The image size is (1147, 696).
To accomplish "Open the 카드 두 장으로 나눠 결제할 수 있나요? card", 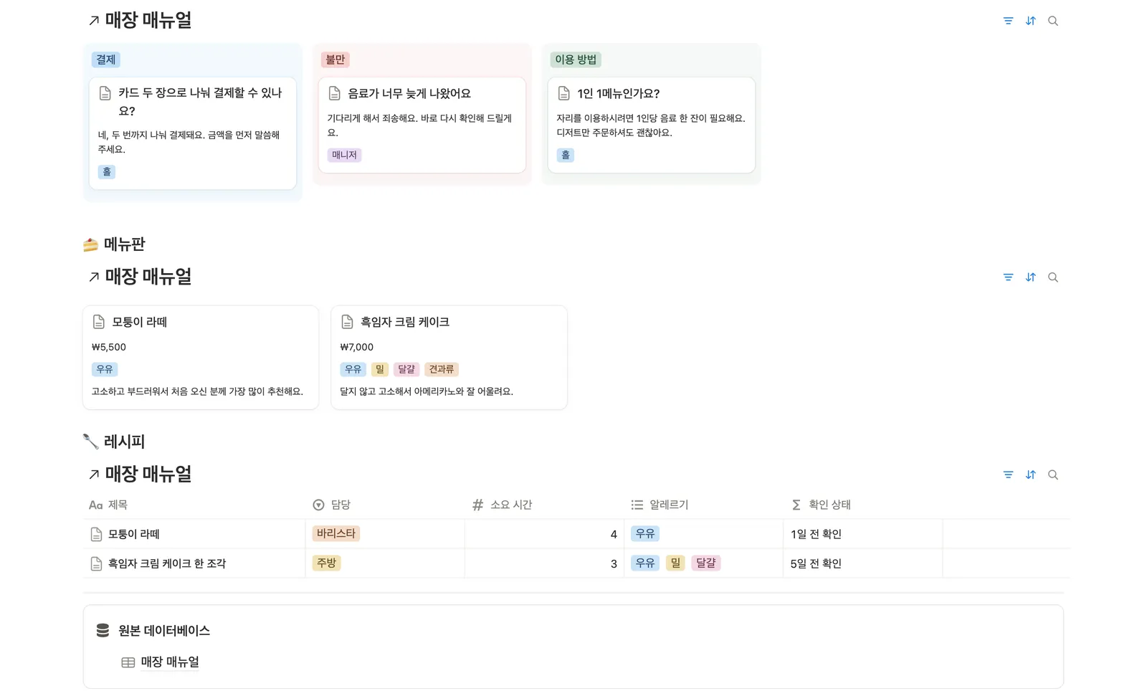I will [x=193, y=133].
